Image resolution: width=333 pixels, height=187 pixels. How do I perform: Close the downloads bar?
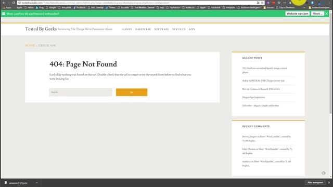tap(329, 182)
